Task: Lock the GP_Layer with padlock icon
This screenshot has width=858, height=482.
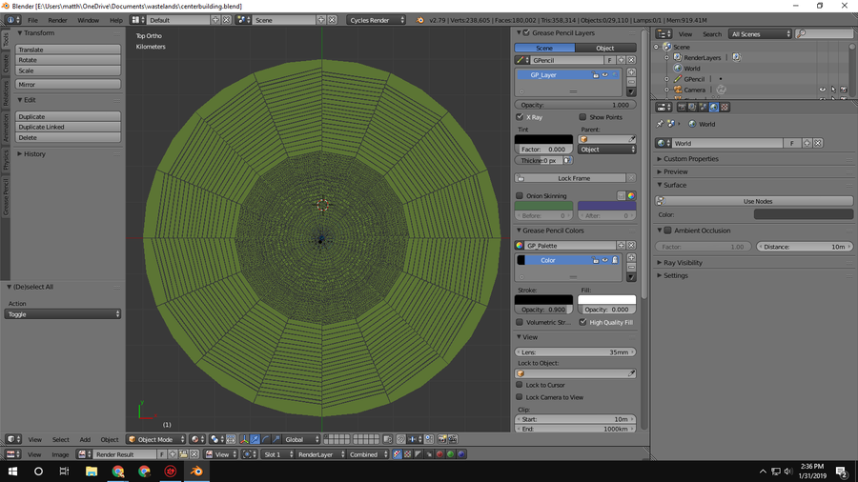Action: [x=596, y=74]
